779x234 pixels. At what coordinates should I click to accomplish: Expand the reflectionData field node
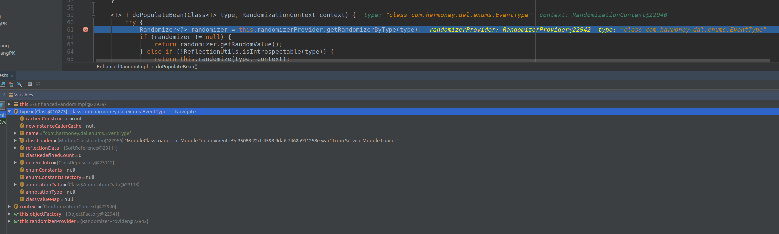coord(15,148)
